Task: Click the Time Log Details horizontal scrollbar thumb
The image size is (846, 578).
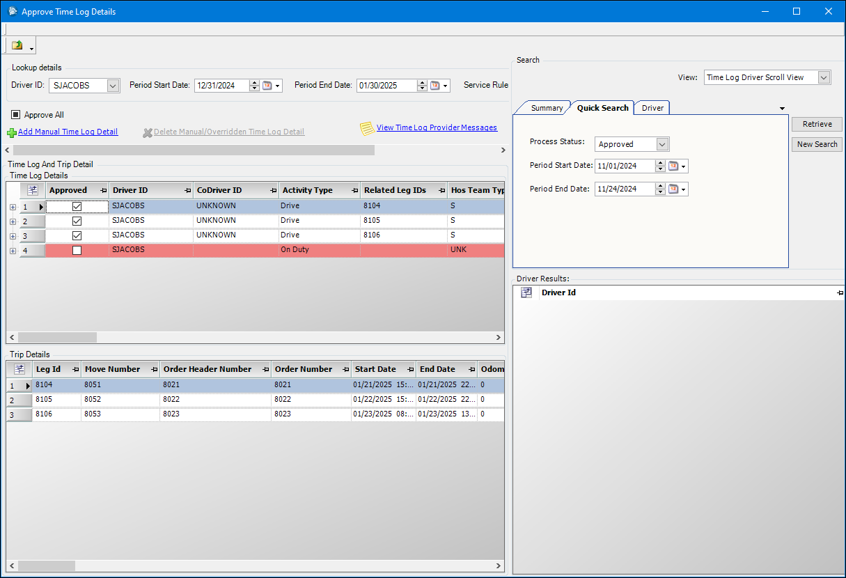Action: coord(57,337)
